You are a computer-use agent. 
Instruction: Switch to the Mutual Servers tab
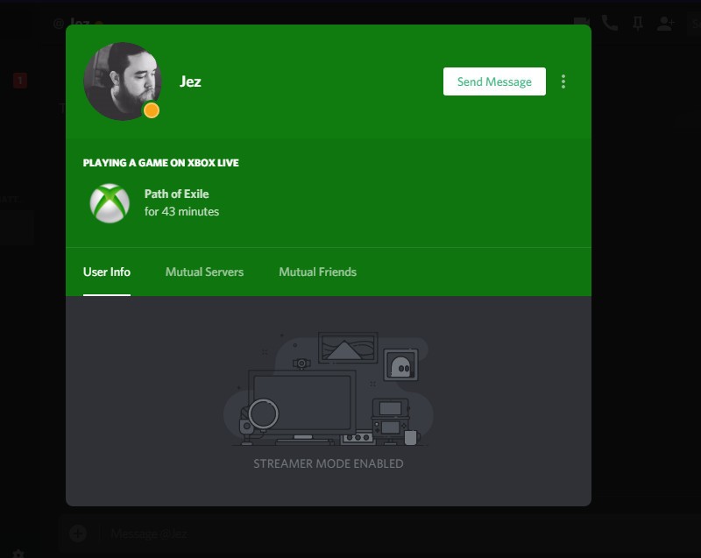coord(203,272)
